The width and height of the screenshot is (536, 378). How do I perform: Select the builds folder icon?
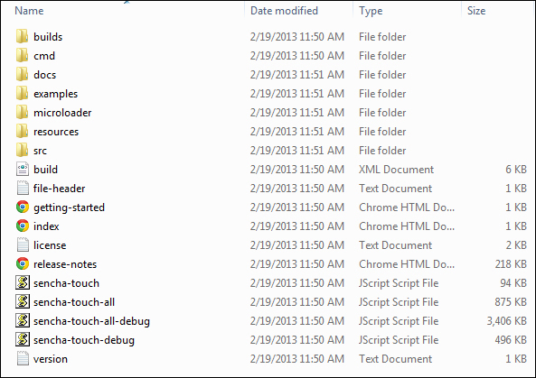coord(23,36)
